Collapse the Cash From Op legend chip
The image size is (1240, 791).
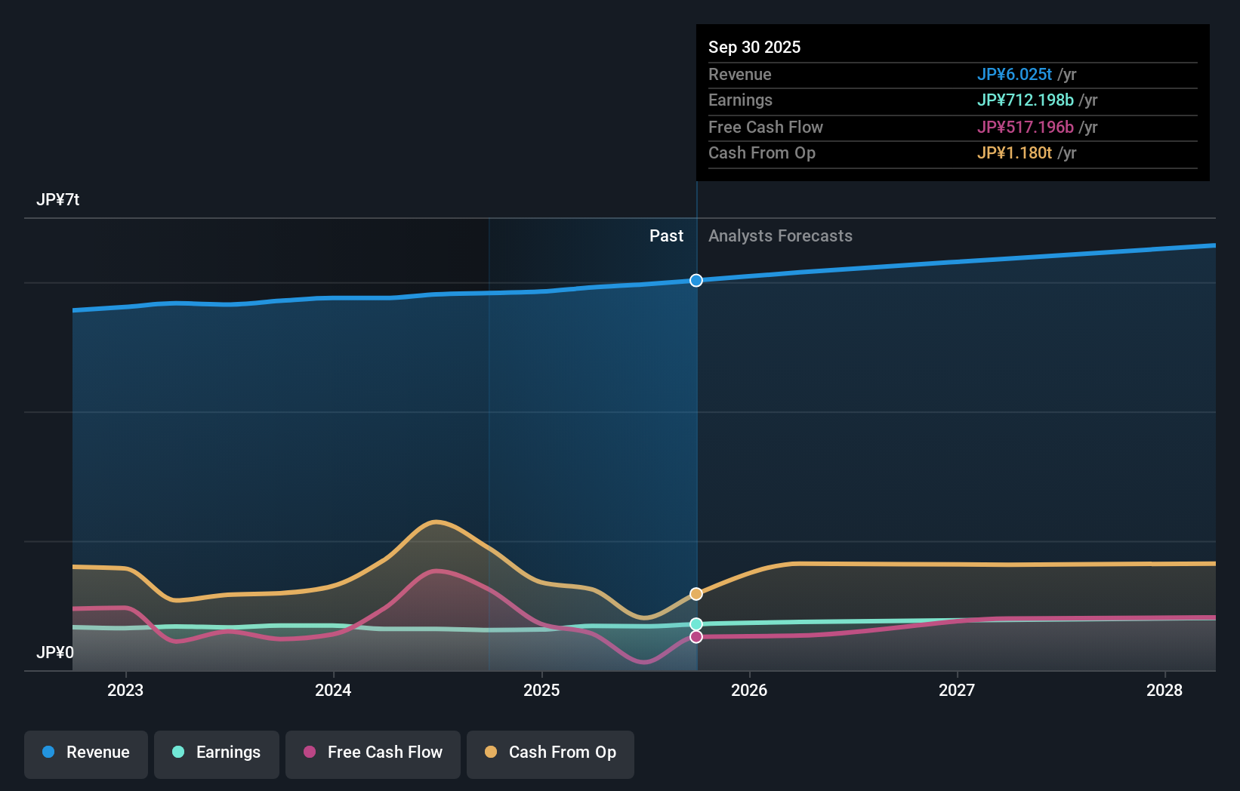point(550,753)
